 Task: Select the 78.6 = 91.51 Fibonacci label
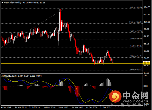[136, 56]
